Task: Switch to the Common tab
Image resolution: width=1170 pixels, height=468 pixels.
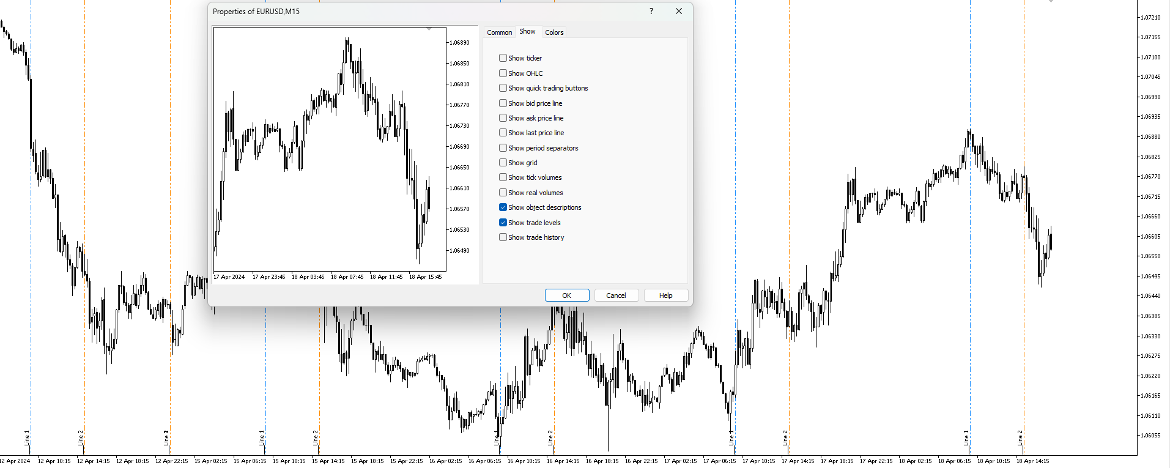Action: pyautogui.click(x=500, y=32)
